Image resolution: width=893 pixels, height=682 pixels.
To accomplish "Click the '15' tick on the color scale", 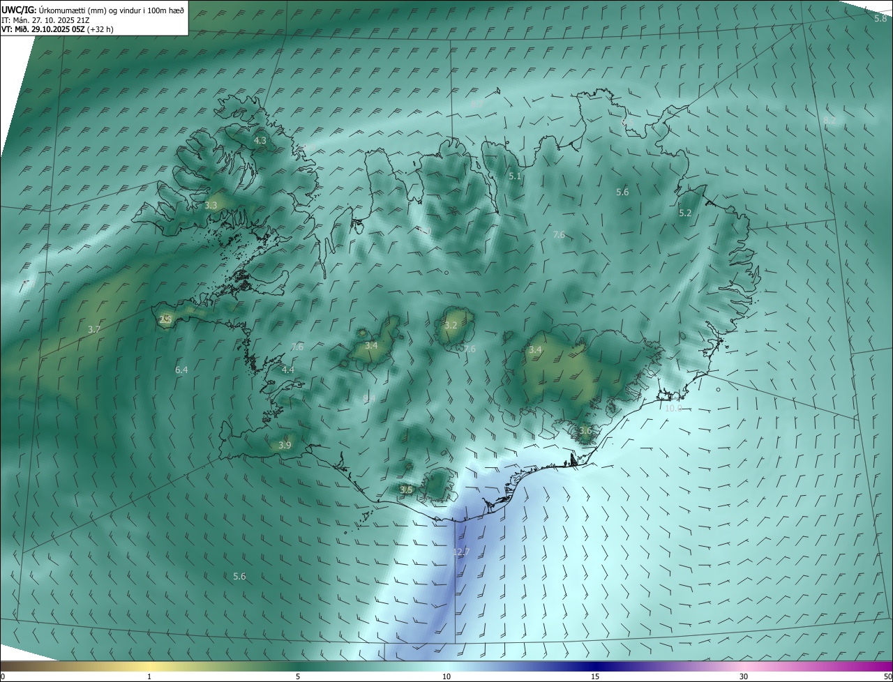I will (x=595, y=677).
